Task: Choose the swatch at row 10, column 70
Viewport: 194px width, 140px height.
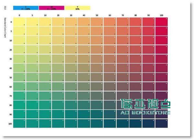Action: point(123,40)
